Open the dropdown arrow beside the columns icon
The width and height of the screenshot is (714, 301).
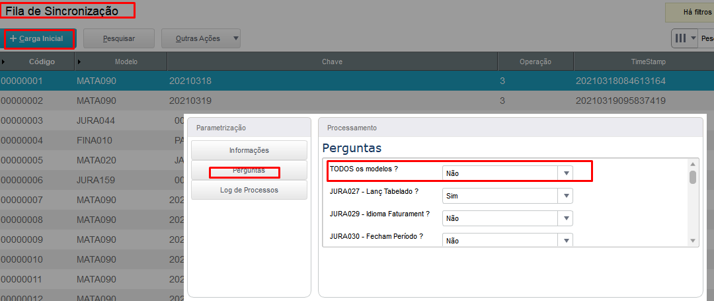694,38
